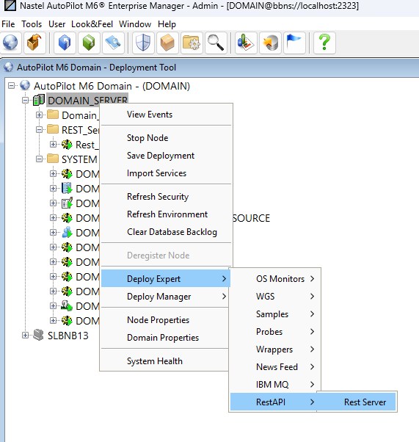Screen dimensions: 419x442
Task: Click the green question mark help icon
Action: pyautogui.click(x=324, y=43)
